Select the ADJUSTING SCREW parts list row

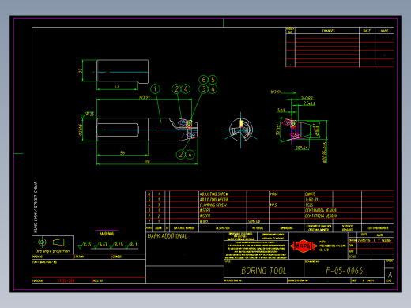pos(270,194)
